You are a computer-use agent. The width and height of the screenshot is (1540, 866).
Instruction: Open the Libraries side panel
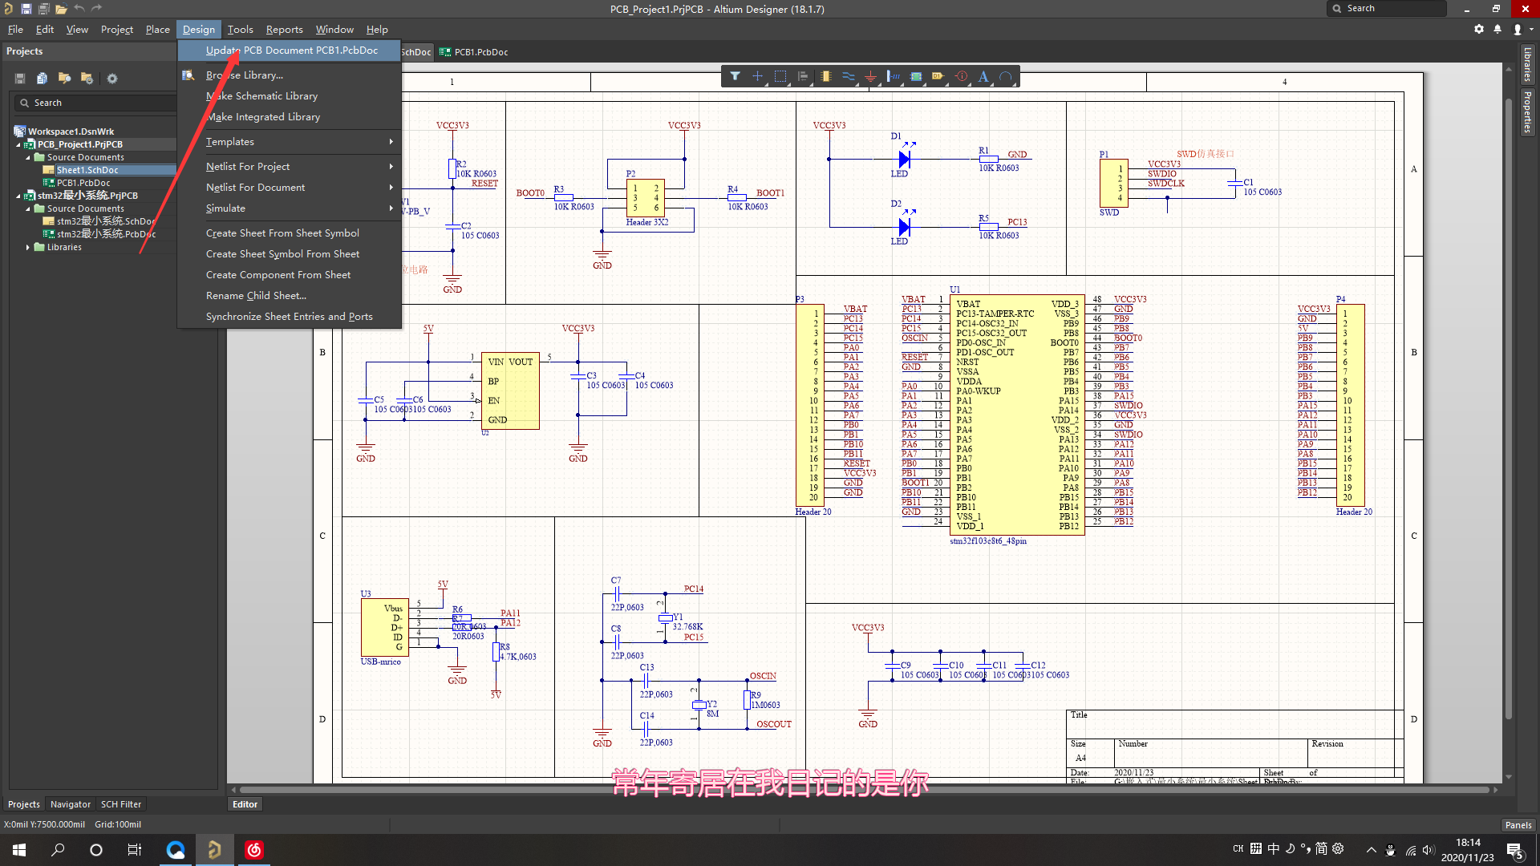point(1528,65)
